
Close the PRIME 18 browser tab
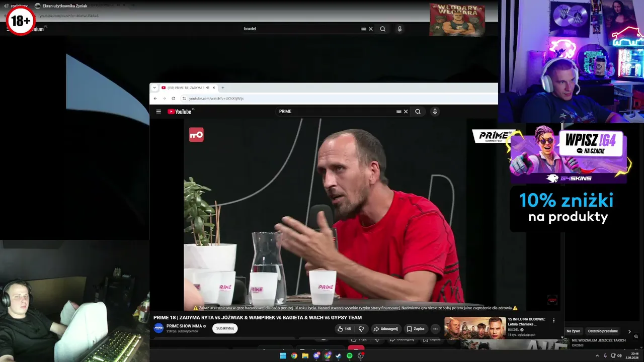tap(214, 87)
